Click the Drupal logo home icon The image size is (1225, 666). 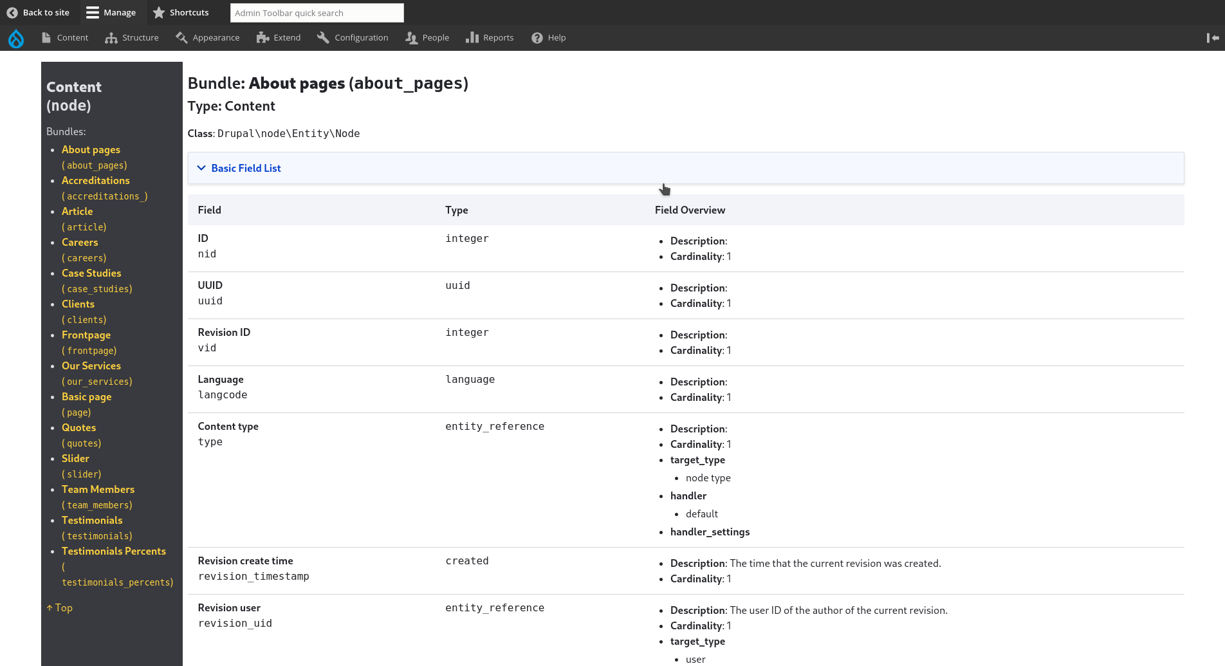[16, 39]
